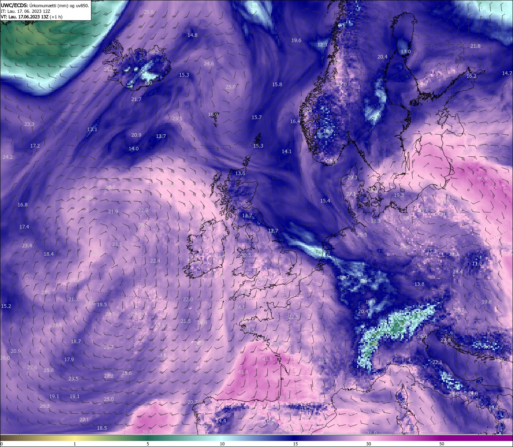Select the map value '24.6'
This screenshot has width=513, height=447.
(x=209, y=64)
